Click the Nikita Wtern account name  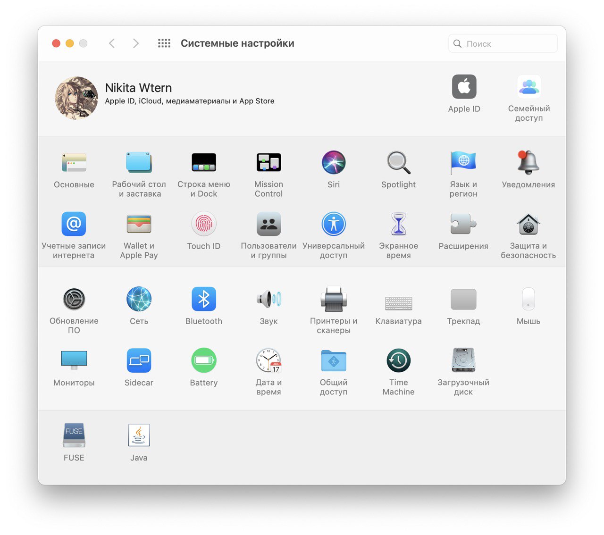click(x=138, y=88)
